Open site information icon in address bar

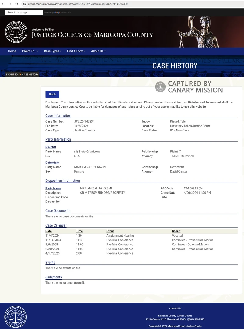pos(24,4)
